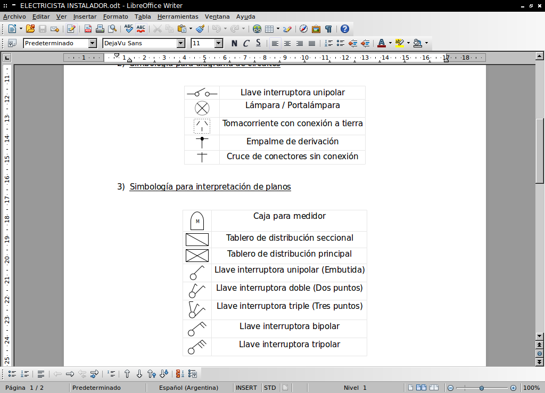Decrease paragraph indent
Viewport: 545px width, 393px height.
353,43
